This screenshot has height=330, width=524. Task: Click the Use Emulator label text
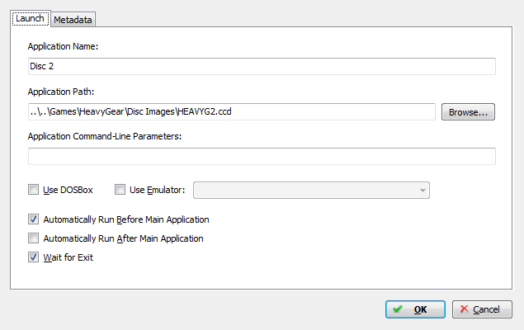(157, 190)
